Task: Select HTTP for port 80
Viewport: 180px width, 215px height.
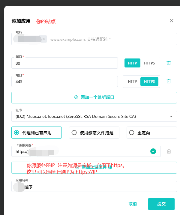Action: (x=132, y=63)
